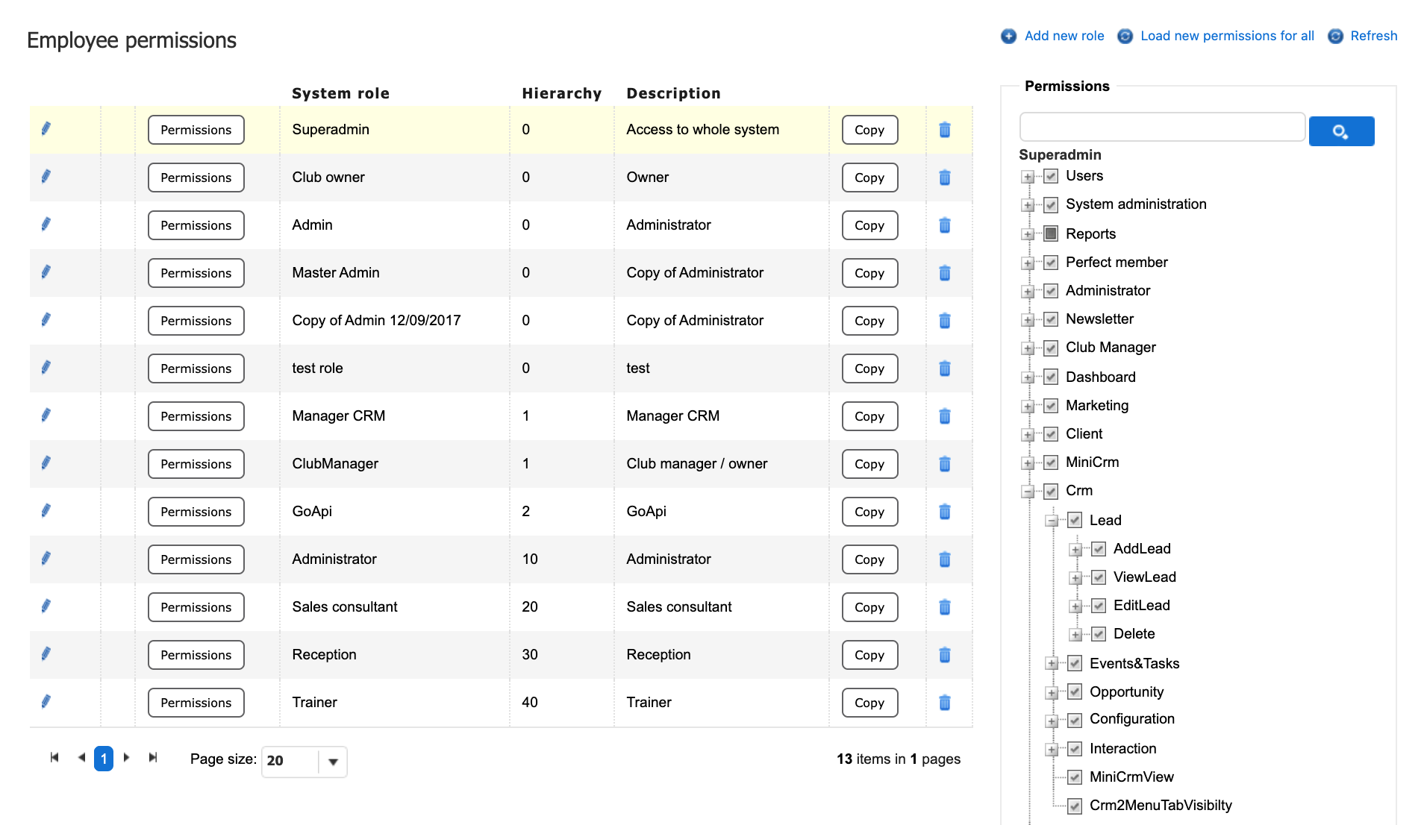Collapse the Crm tree node
1424x825 pixels.
[x=1028, y=492]
